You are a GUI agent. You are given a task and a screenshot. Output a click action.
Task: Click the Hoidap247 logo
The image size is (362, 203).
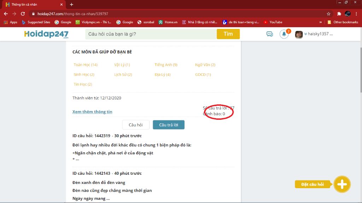coord(46,34)
